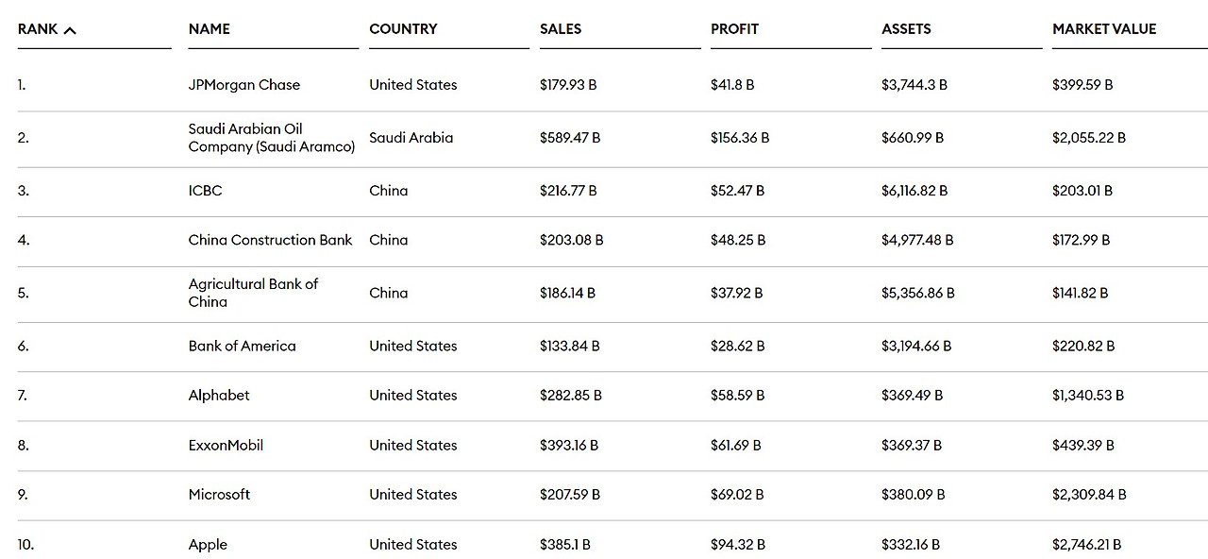Select Bank of America entry
1208x559 pixels.
tap(242, 346)
